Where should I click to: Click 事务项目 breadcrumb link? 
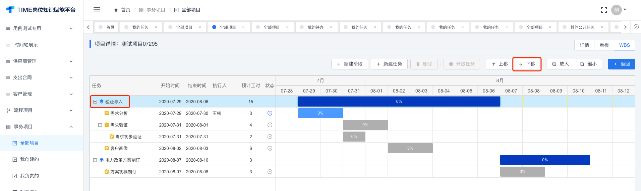click(x=156, y=10)
